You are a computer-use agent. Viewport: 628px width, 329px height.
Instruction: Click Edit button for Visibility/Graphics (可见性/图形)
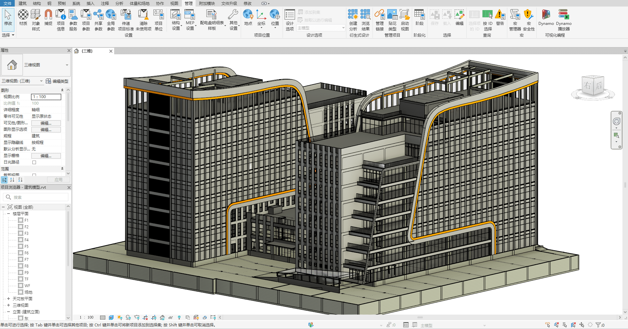click(x=46, y=123)
